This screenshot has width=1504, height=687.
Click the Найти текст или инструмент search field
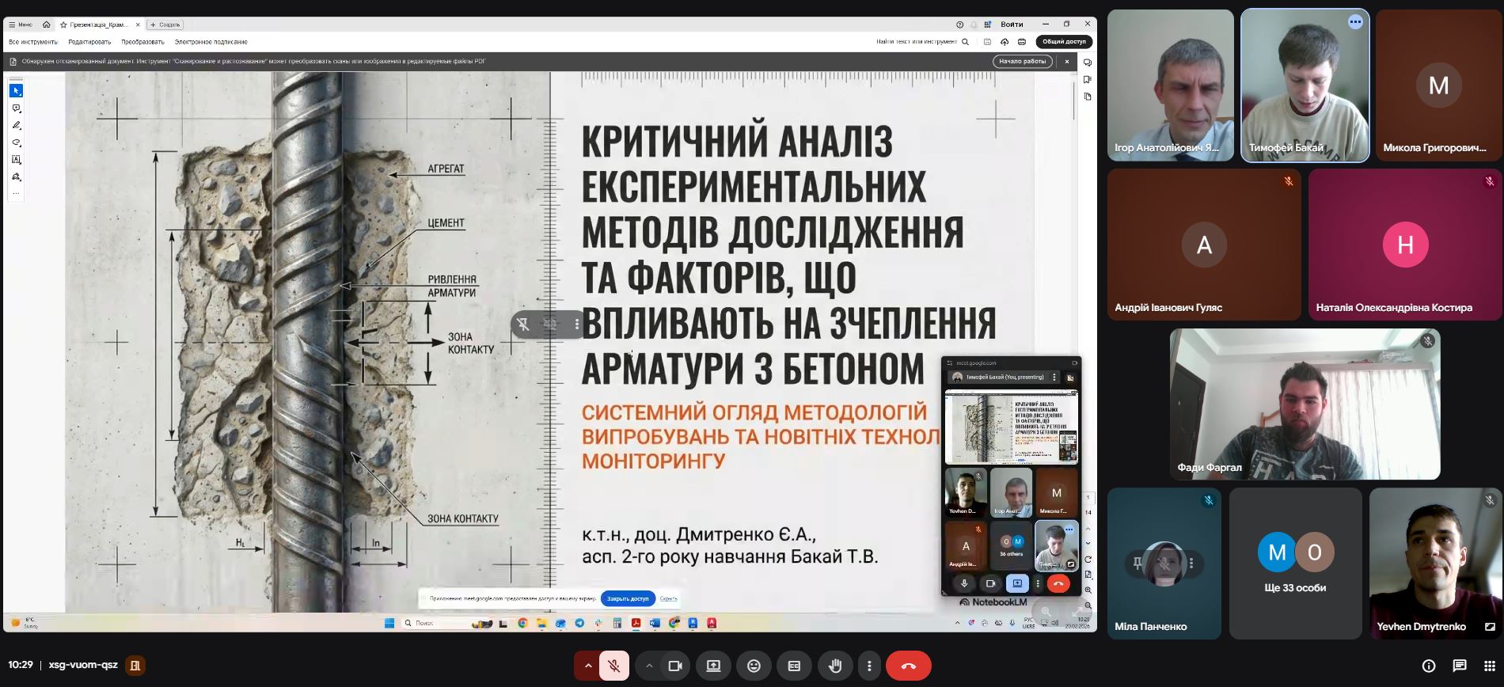(x=917, y=42)
